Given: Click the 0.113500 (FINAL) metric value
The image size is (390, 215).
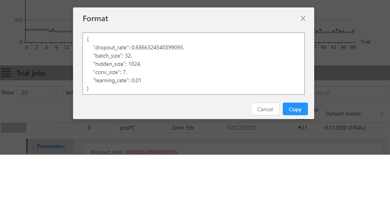Looking at the screenshot, I should coord(345,128).
